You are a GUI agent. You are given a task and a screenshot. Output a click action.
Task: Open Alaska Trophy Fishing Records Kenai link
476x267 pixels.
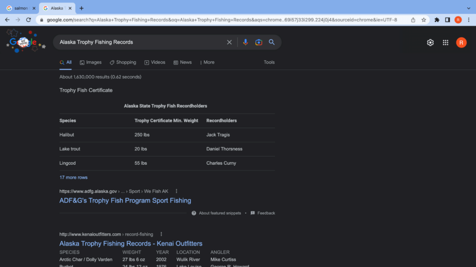coord(131,244)
